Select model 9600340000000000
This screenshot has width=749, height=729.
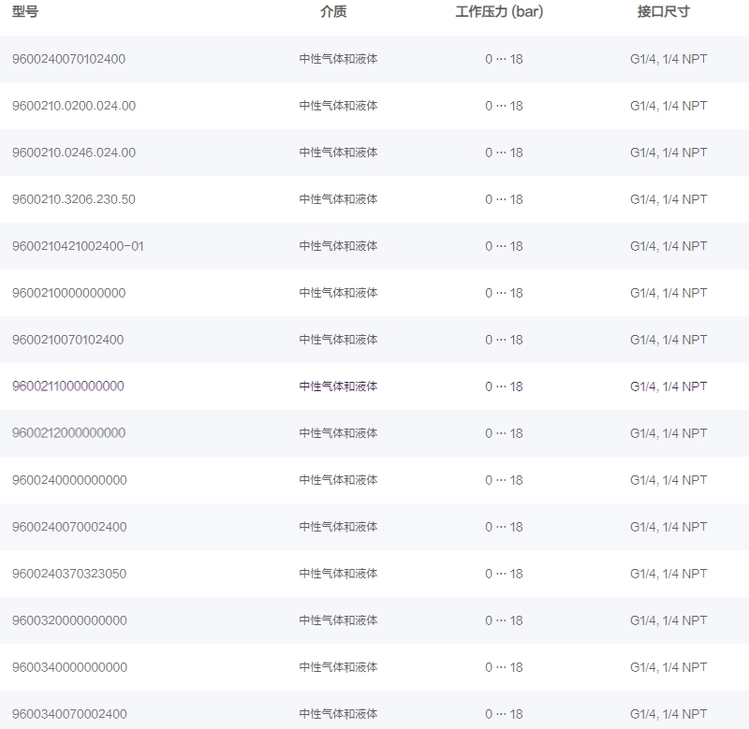pos(69,667)
